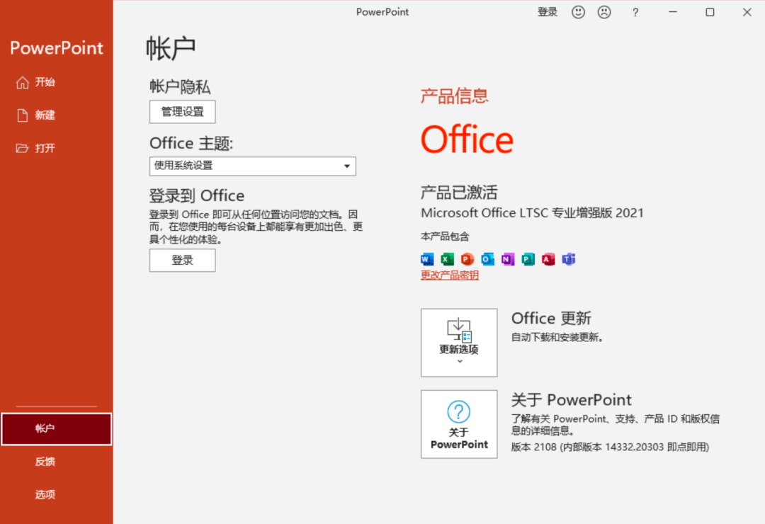Click 登录 in the title bar
765x524 pixels.
[x=547, y=12]
